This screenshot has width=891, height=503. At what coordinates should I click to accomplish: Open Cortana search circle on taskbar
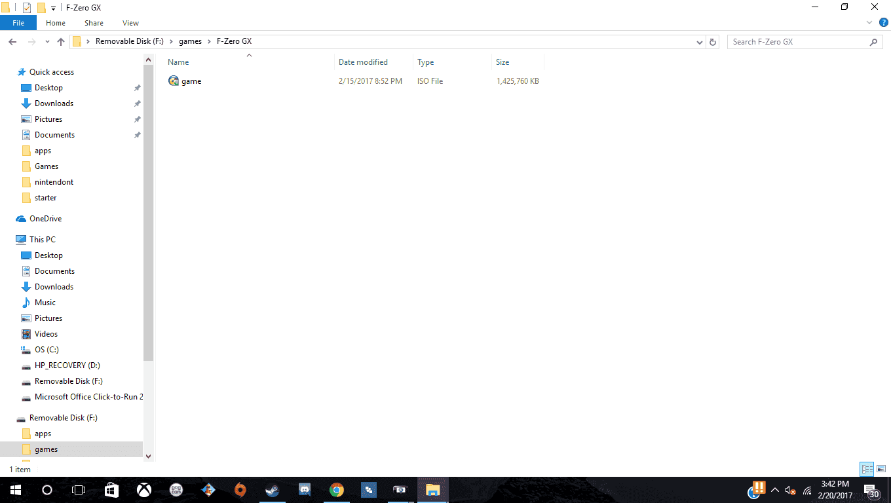coord(47,490)
